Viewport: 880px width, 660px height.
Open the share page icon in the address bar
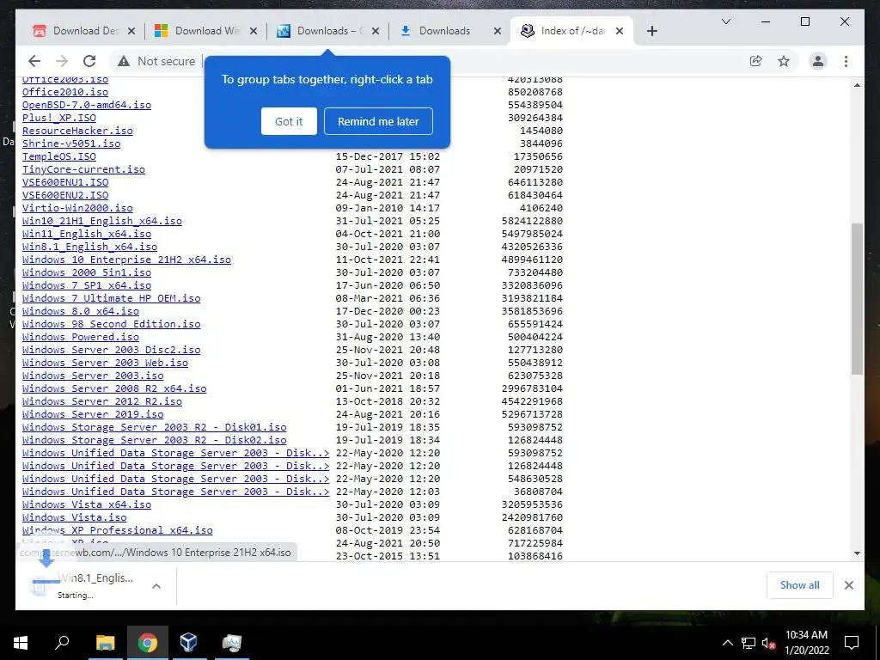pos(756,61)
